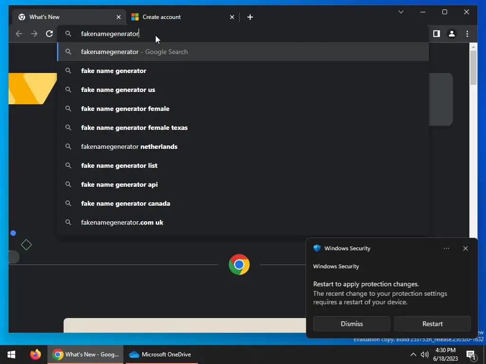This screenshot has width=486, height=364.
Task: Choose 'fake name generator' suggestion
Action: [243, 71]
